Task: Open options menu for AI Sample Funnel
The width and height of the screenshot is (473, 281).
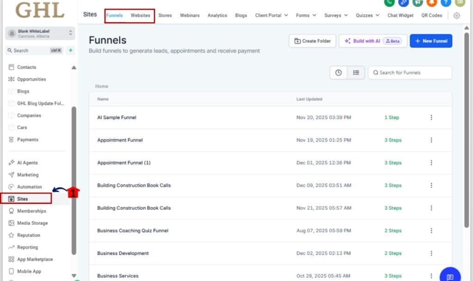Action: coord(431,117)
